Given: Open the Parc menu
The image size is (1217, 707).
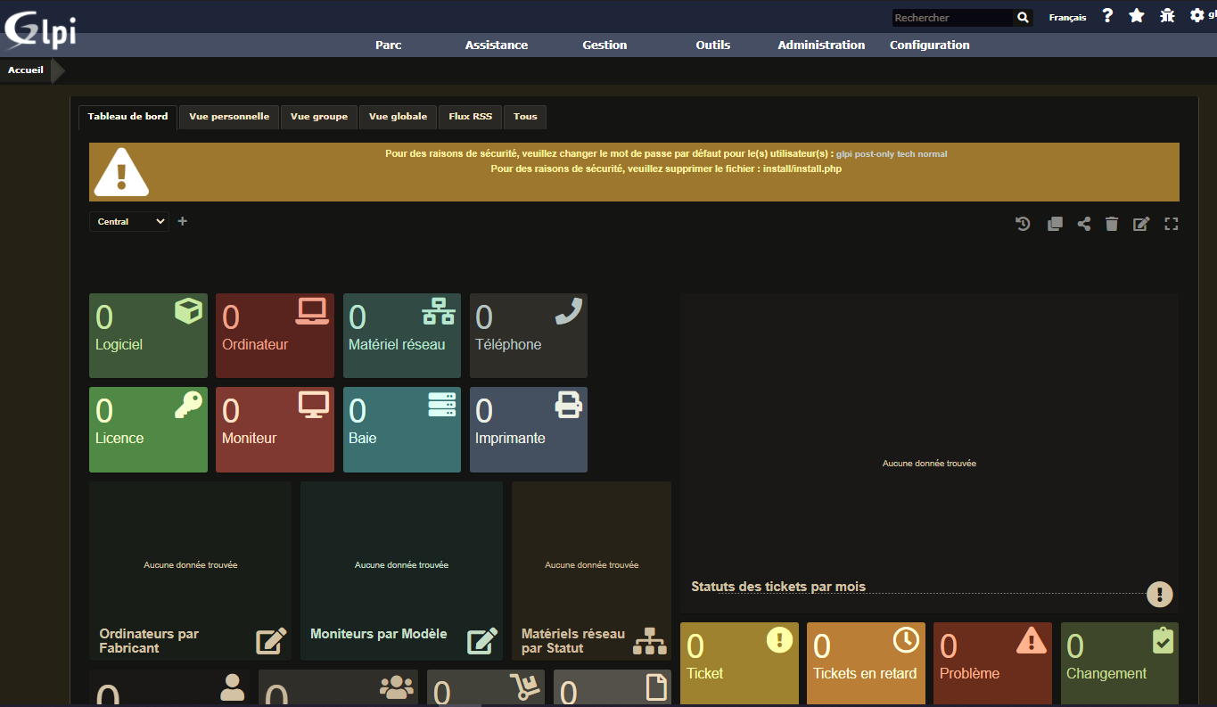Looking at the screenshot, I should tap(389, 45).
